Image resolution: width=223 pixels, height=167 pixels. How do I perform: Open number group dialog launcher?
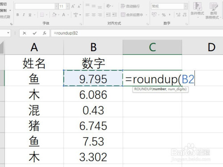click(186, 24)
